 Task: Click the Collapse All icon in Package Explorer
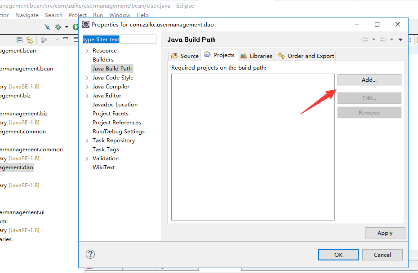[x=19, y=40]
